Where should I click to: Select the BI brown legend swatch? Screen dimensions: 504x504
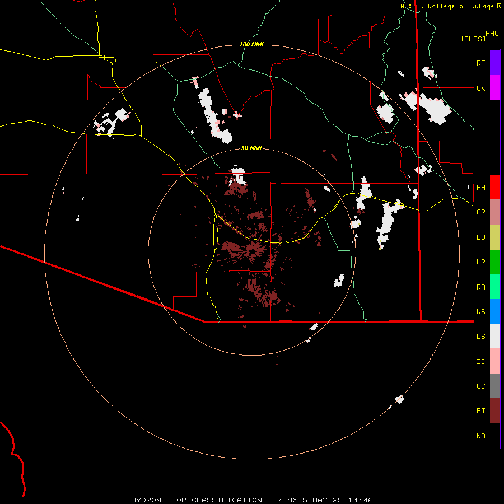pos(494,411)
